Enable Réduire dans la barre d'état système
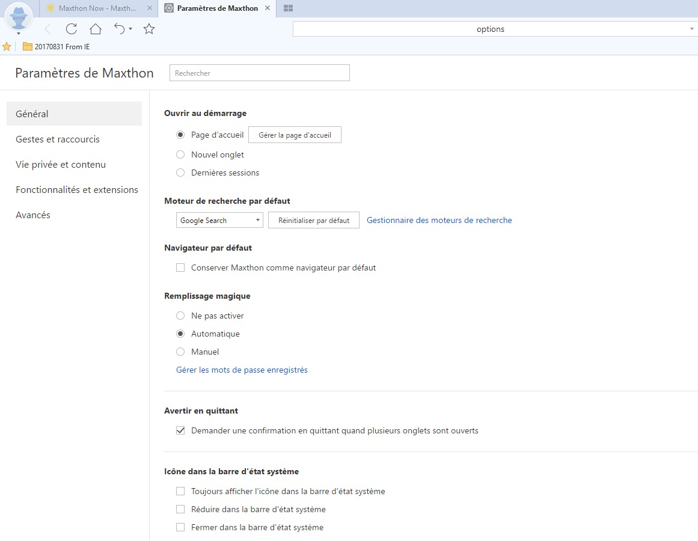The width and height of the screenshot is (698, 541). point(180,509)
